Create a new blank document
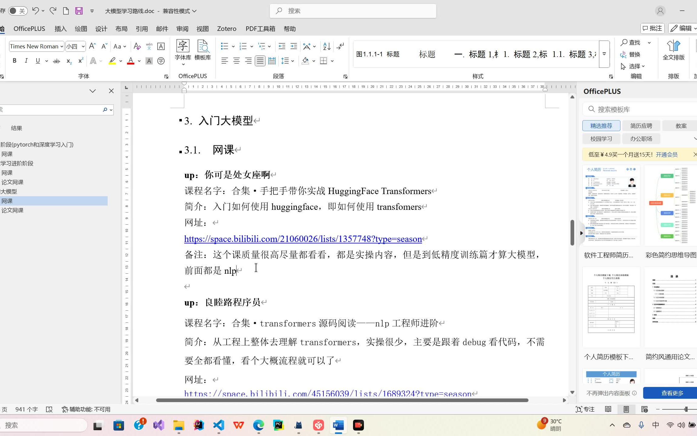The height and width of the screenshot is (436, 697). [66, 11]
